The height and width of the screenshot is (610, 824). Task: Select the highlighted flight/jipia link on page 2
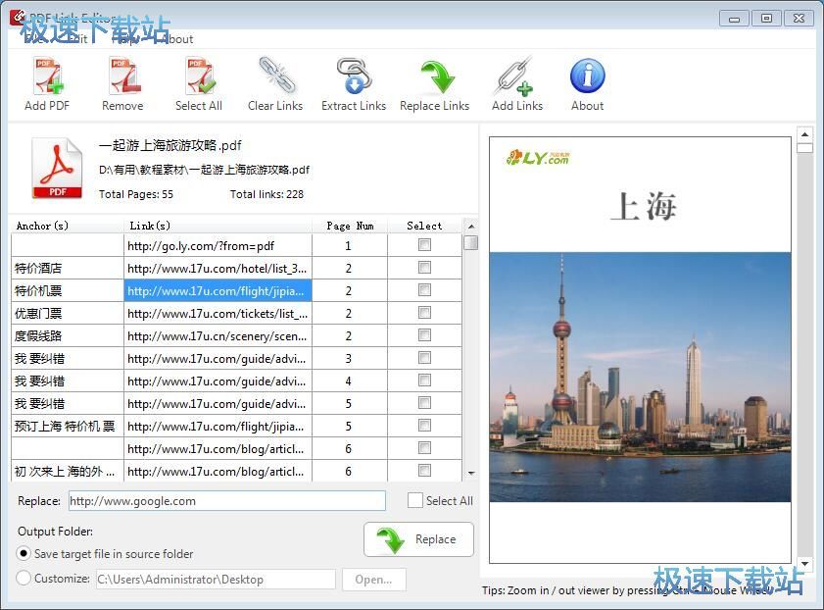click(218, 291)
